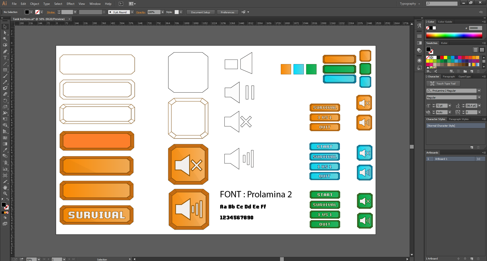
Task: Select the Symbol Sprayer tool
Action: 5,162
